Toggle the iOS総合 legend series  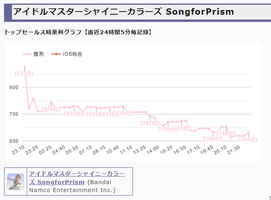point(67,54)
